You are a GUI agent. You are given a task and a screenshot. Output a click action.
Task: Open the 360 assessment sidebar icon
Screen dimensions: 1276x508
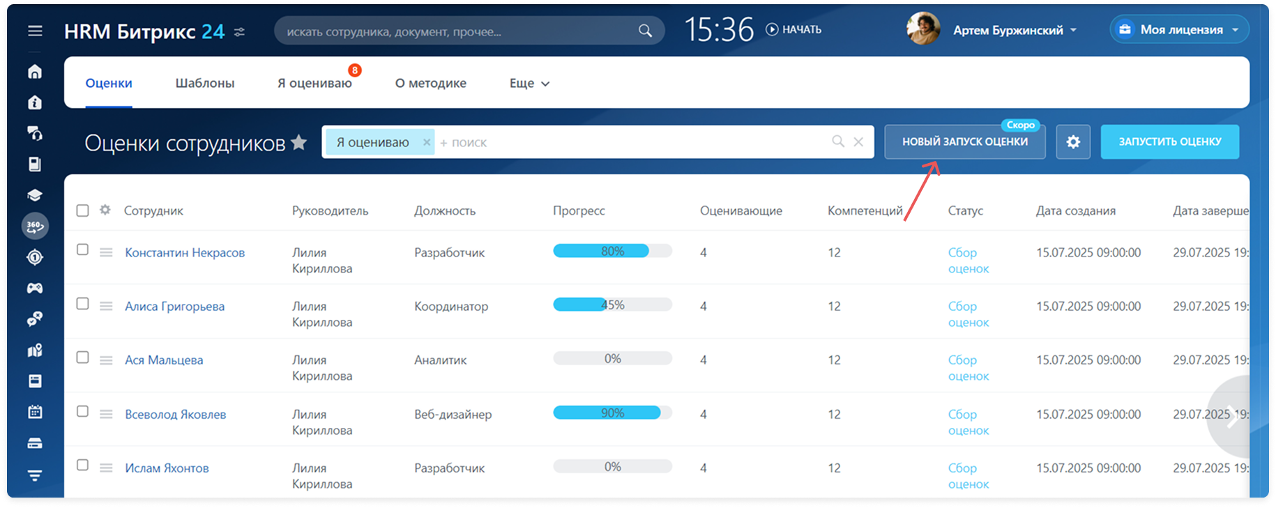pyautogui.click(x=35, y=226)
